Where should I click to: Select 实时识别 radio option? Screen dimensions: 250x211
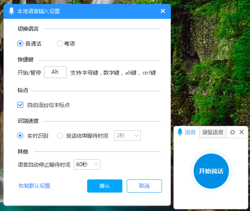click(x=20, y=136)
